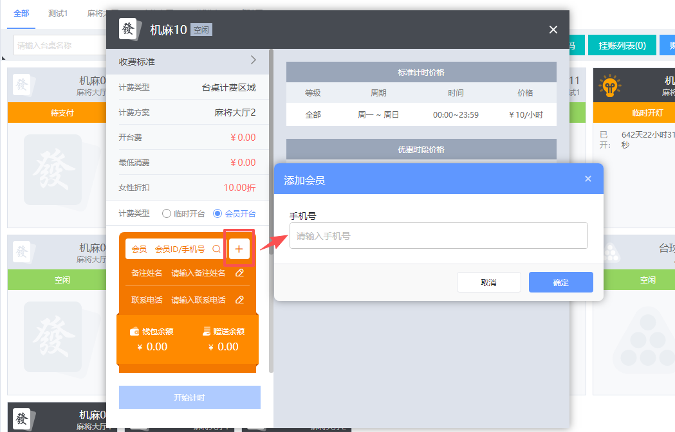The image size is (675, 432).
Task: Click the plus icon to add member
Action: click(239, 249)
